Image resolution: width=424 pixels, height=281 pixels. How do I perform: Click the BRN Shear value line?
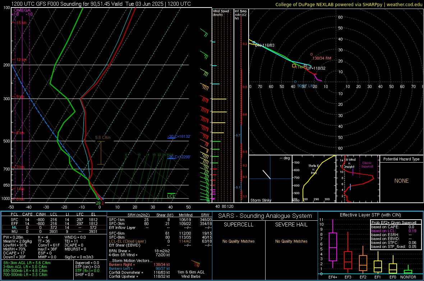pos(139,251)
